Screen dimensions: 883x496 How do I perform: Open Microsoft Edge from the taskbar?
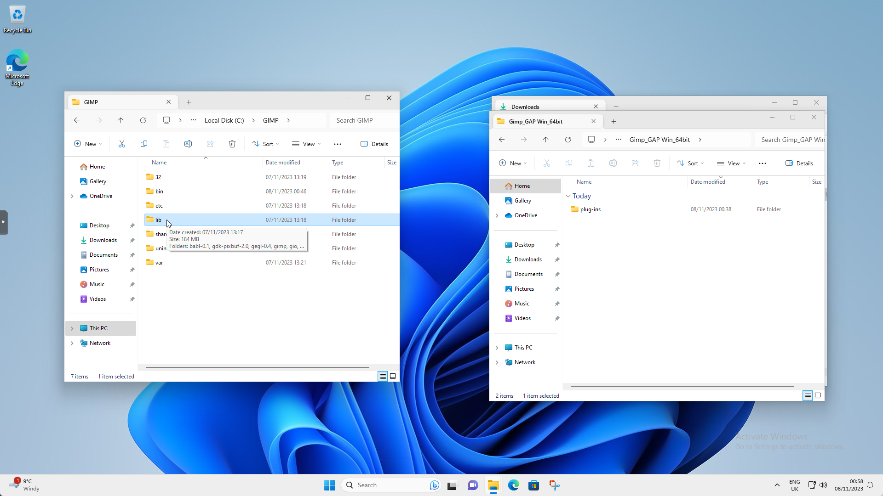pos(514,485)
